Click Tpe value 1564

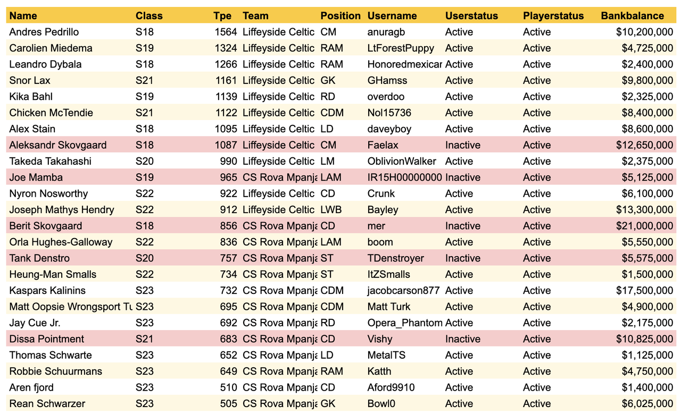point(226,32)
